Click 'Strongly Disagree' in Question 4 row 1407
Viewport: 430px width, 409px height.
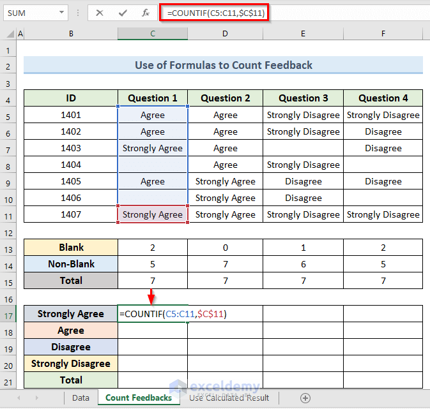click(383, 214)
